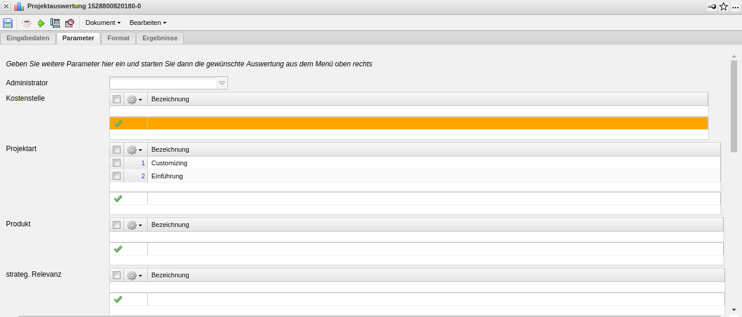Image resolution: width=742 pixels, height=317 pixels.
Task: Click the scroll-down arrow of the vertical scrollbar
Action: pos(734,309)
